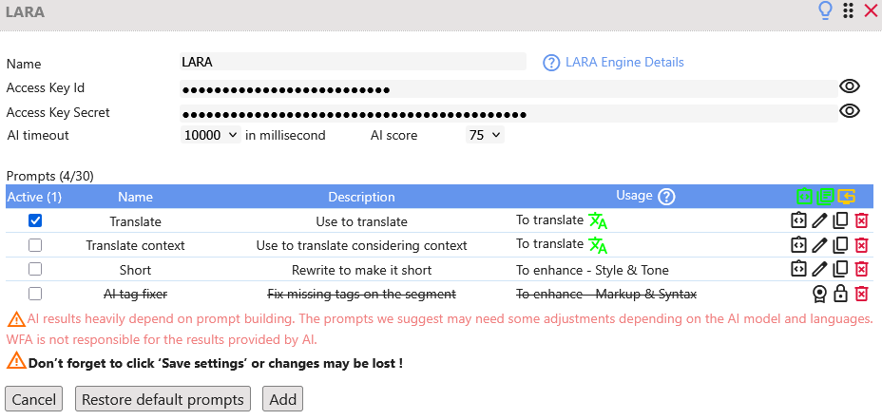Click into the Name input field
Image resolution: width=882 pixels, height=420 pixels.
click(x=354, y=62)
